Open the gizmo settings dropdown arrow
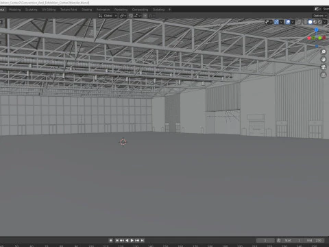 282,22
